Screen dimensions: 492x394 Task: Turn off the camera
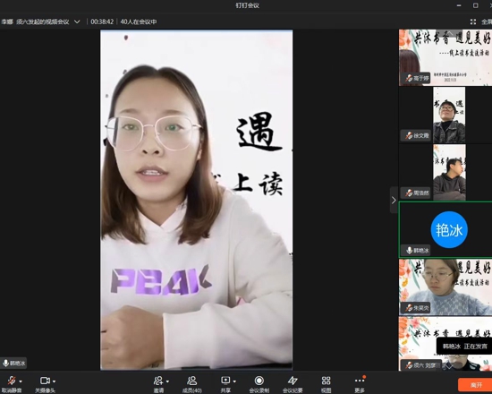45,381
